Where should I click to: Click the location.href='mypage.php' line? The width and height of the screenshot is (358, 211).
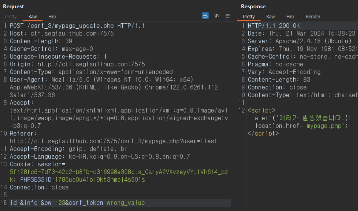pos(301,126)
